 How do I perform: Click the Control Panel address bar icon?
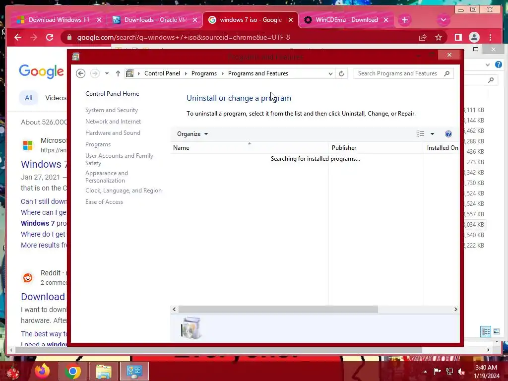tap(129, 73)
